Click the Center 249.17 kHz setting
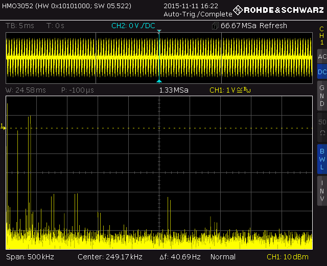The width and height of the screenshot is (327, 266). (110, 257)
